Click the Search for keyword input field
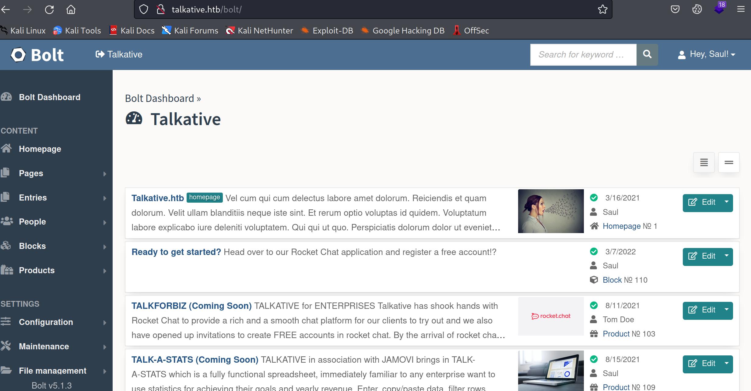Viewport: 751px width, 391px height. (583, 54)
